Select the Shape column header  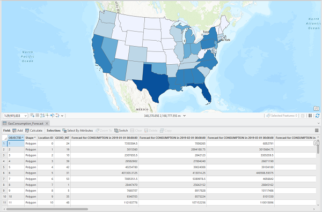(x=31, y=138)
